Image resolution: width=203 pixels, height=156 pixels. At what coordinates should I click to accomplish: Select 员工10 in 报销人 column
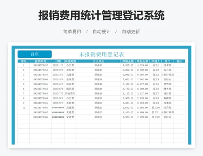coord(155,108)
